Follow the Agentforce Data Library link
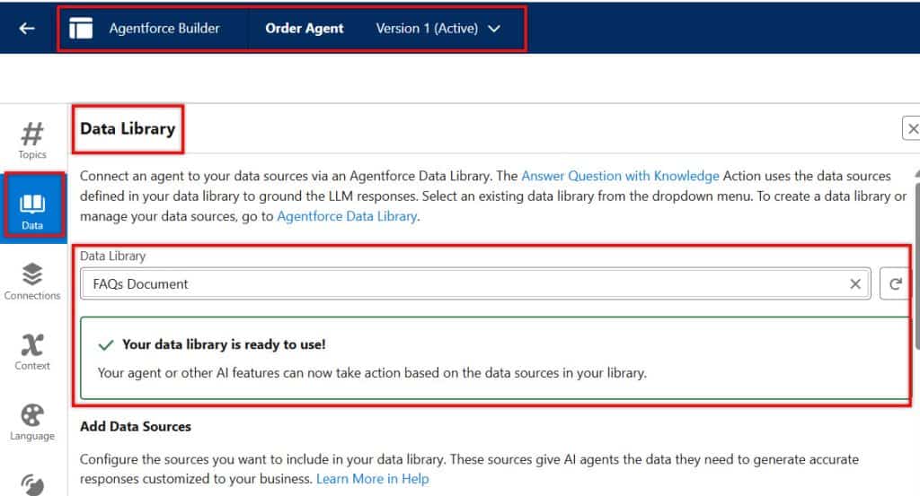This screenshot has height=496, width=920. pyautogui.click(x=347, y=216)
